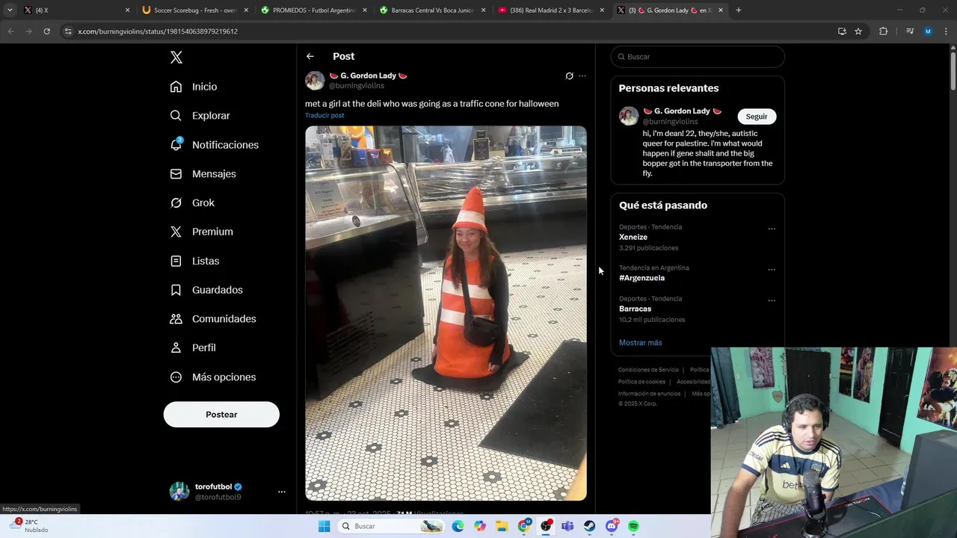Open the media control icon

910,31
